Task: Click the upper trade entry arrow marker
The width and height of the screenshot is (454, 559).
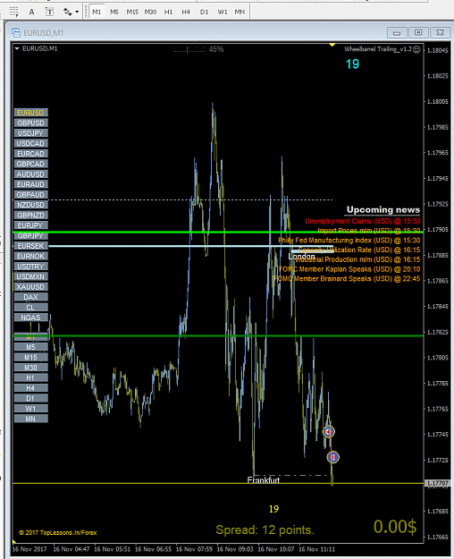Action: click(329, 432)
